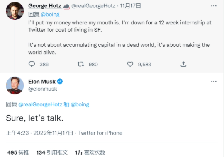Open the three-dot menu on George Hotz's tweet
Screen dimensions: 224x162
click(x=214, y=6)
